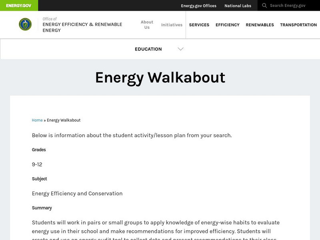Viewport: 320px width, 240px height.
Task: Open the National Labs menu
Action: tap(238, 6)
